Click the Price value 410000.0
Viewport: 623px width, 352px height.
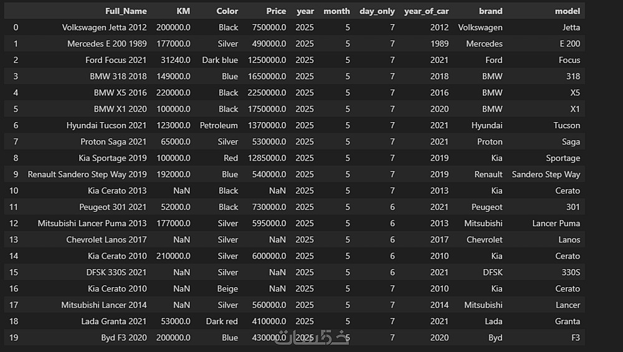click(x=269, y=321)
